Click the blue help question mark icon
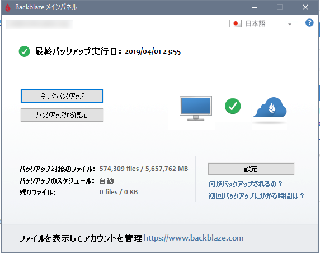This screenshot has width=320, height=254. [x=309, y=23]
